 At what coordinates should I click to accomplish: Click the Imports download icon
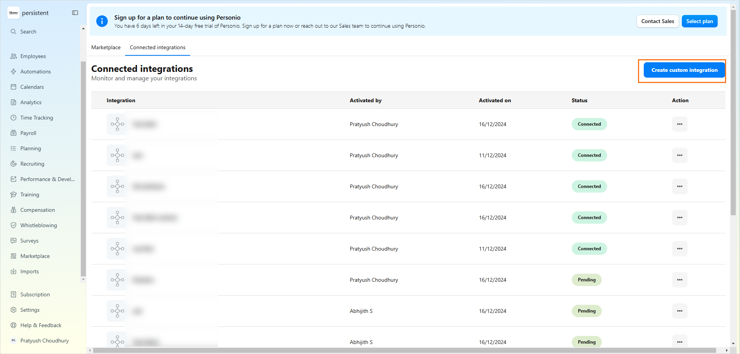(x=13, y=271)
